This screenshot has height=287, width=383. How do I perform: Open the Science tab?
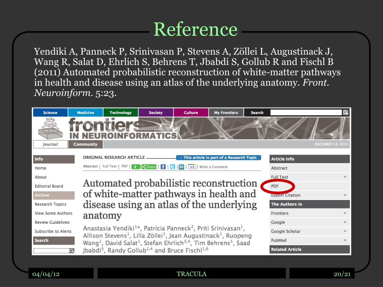tap(50, 112)
